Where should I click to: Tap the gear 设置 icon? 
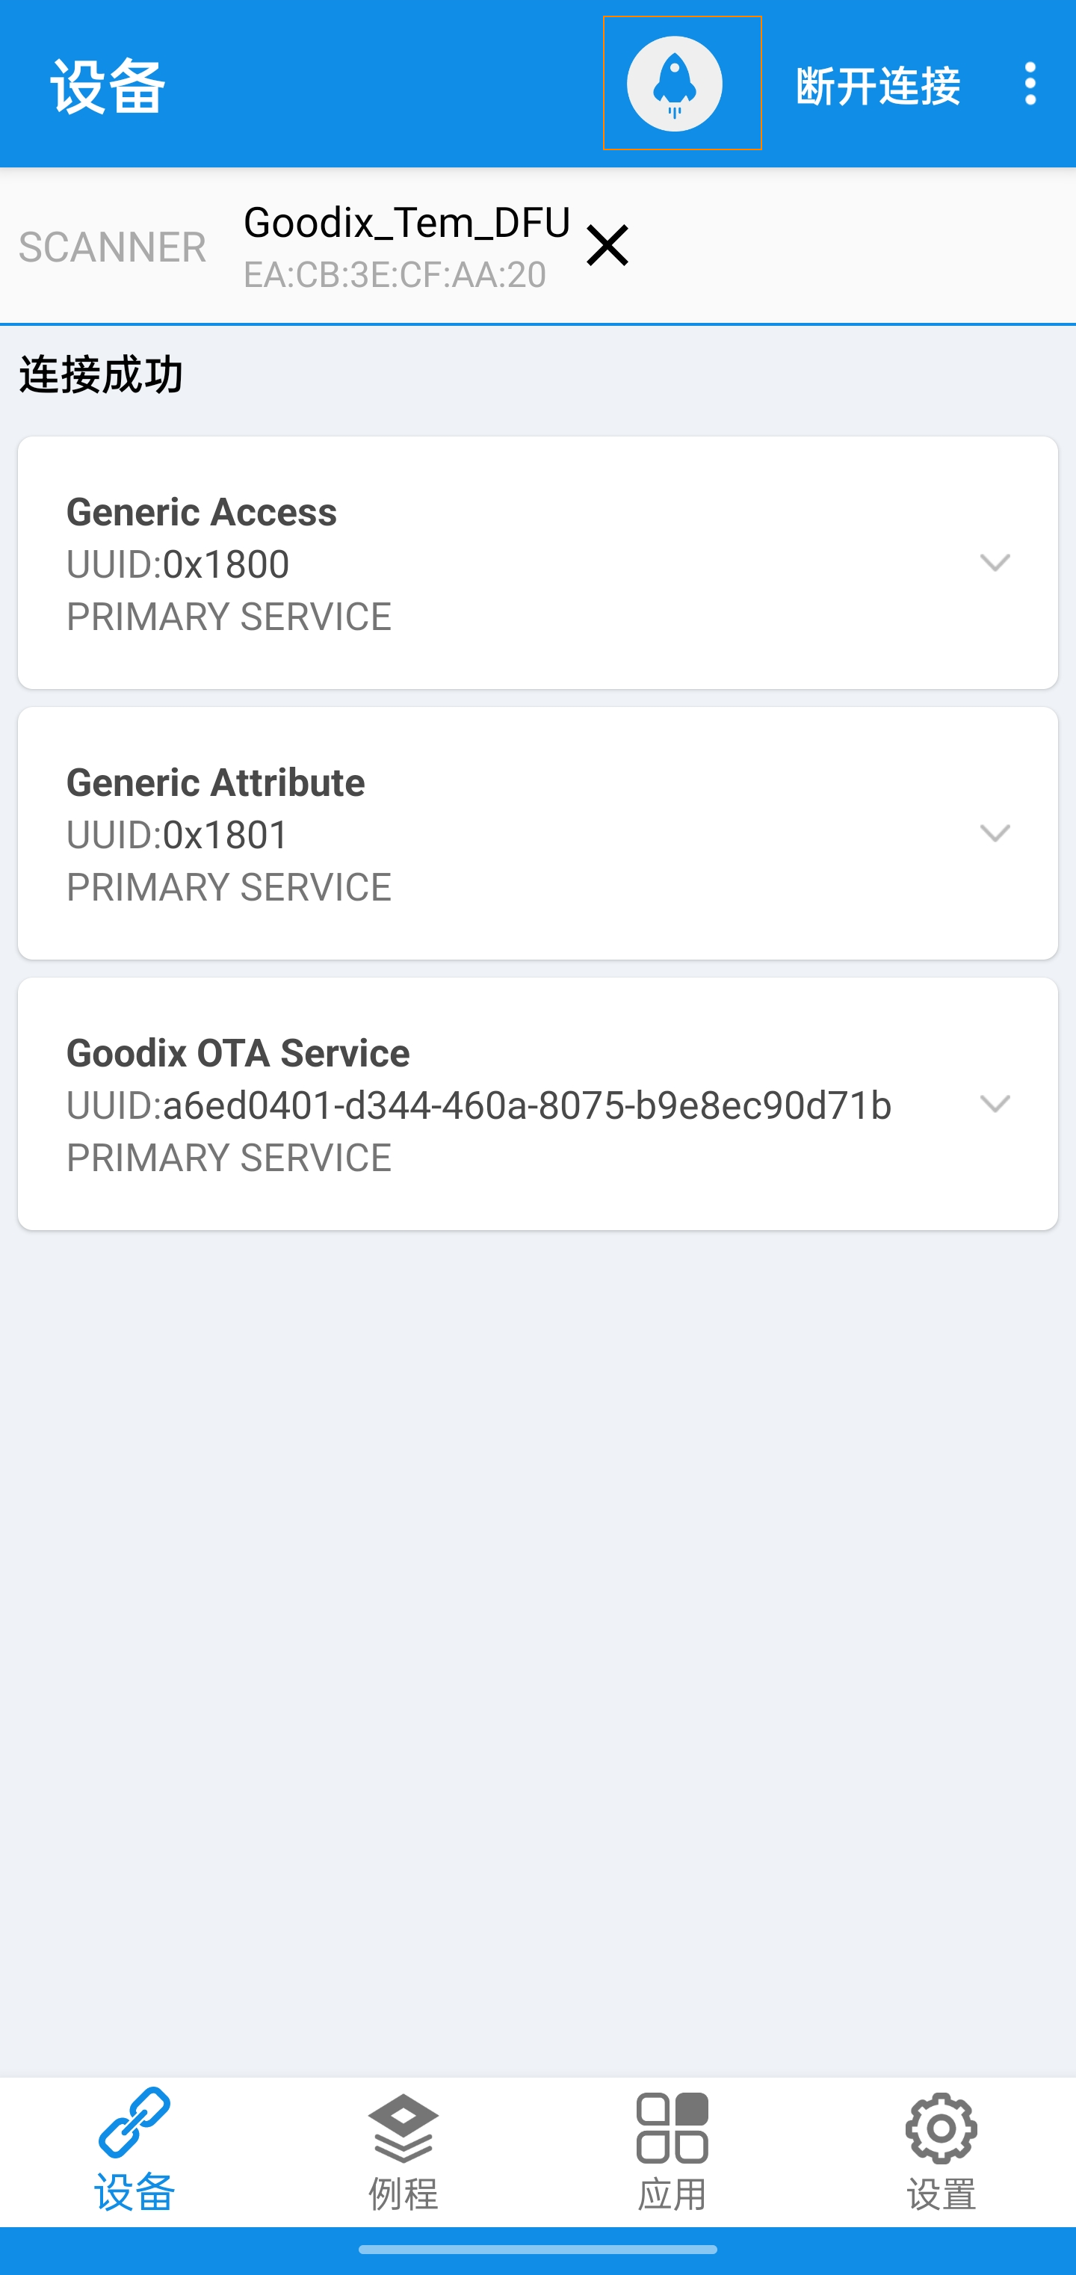coord(941,2128)
